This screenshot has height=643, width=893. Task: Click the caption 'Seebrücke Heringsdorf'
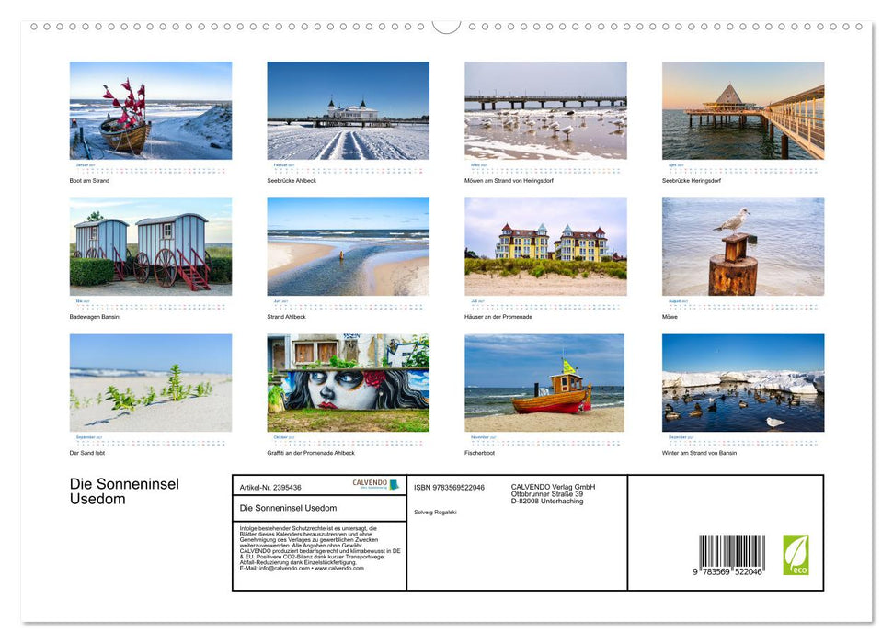(x=692, y=180)
